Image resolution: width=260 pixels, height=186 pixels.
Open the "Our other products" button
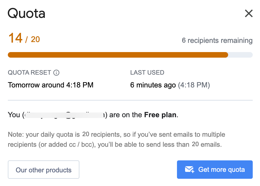[44, 170]
